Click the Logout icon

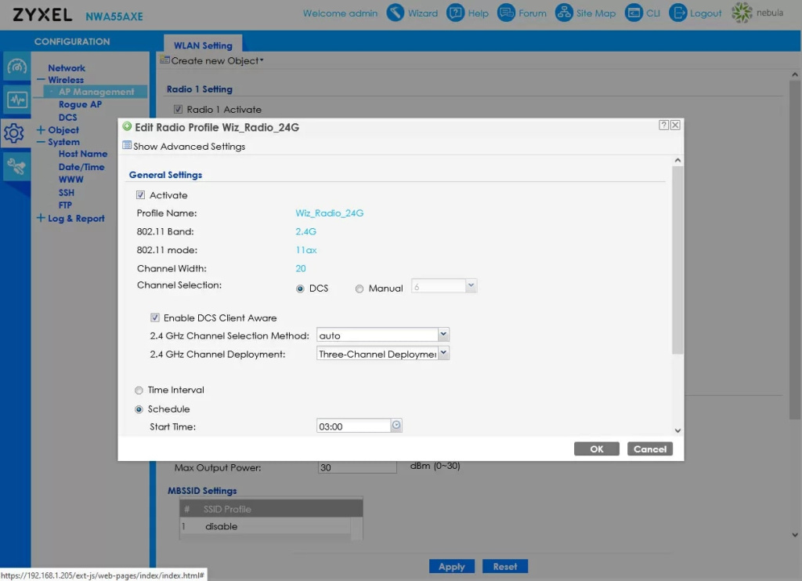point(677,13)
